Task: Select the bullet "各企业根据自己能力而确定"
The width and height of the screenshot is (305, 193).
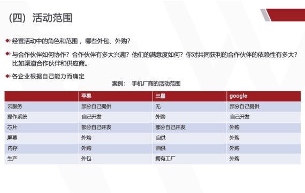Action: point(48,76)
